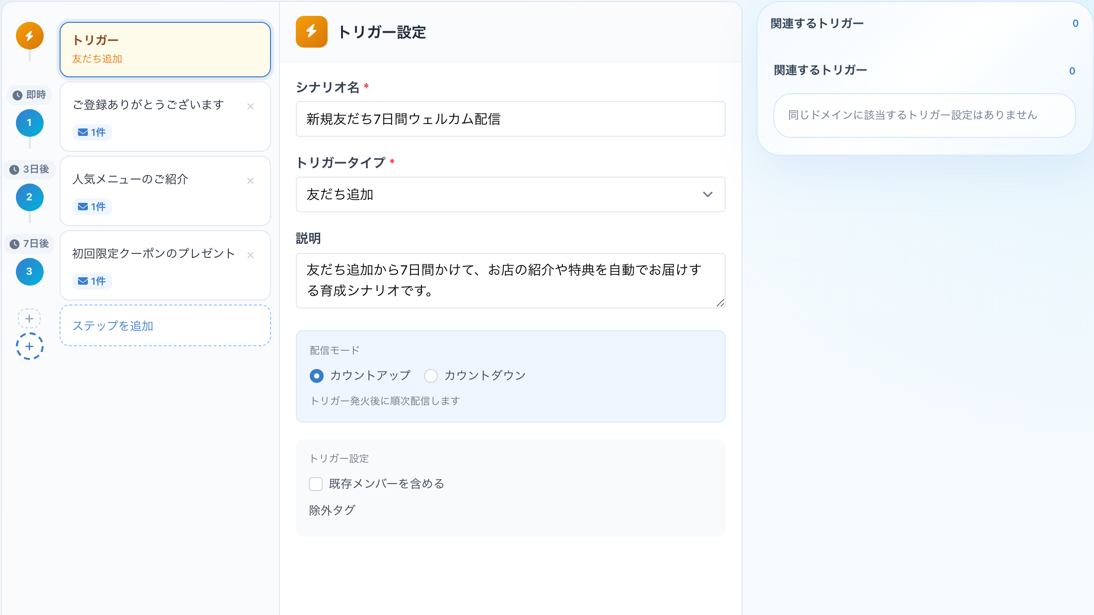Remove the 人気メニューのご紹介 step

(250, 181)
